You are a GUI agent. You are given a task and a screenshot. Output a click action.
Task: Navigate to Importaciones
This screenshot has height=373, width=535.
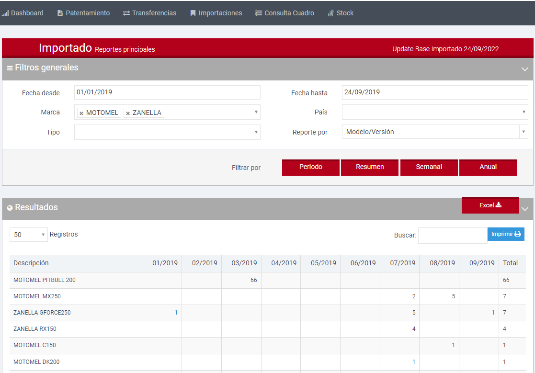pyautogui.click(x=216, y=13)
